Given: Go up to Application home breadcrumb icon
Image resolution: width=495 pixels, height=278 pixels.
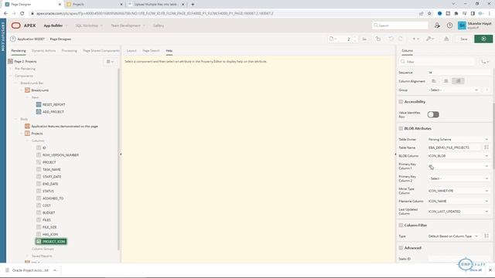Looking at the screenshot, I should tap(13, 39).
